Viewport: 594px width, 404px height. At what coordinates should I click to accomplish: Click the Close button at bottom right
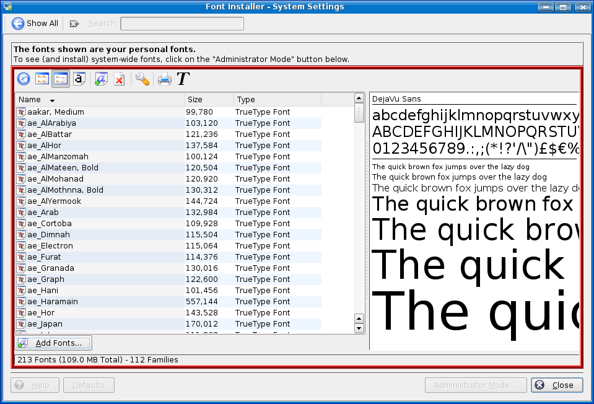coord(556,385)
